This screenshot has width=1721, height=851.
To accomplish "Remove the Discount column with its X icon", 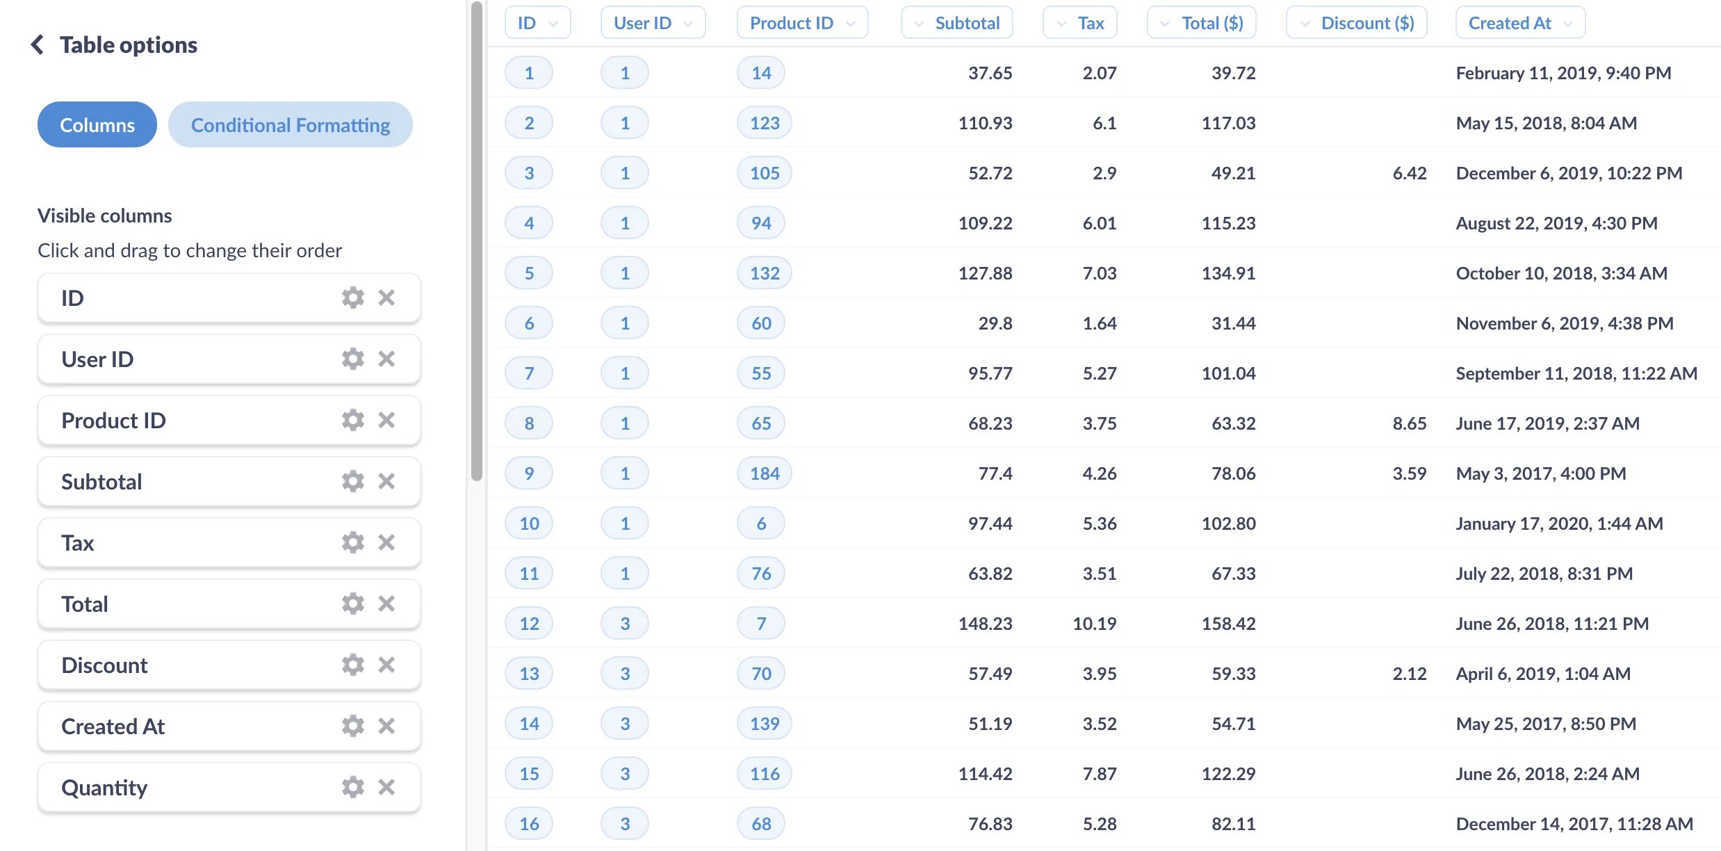I will pos(387,665).
